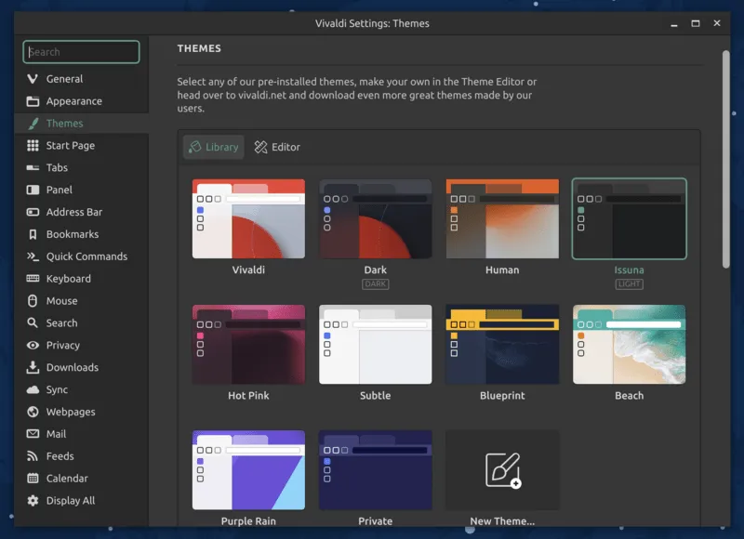Click the Feeds icon in sidebar

pyautogui.click(x=33, y=456)
